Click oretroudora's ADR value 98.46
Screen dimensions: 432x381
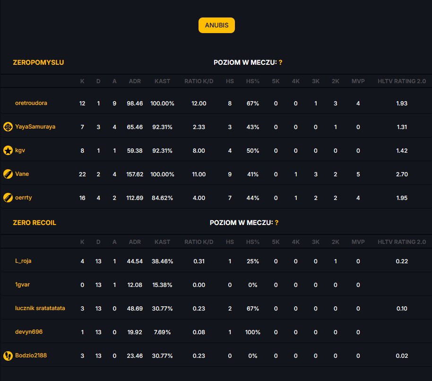click(x=135, y=104)
